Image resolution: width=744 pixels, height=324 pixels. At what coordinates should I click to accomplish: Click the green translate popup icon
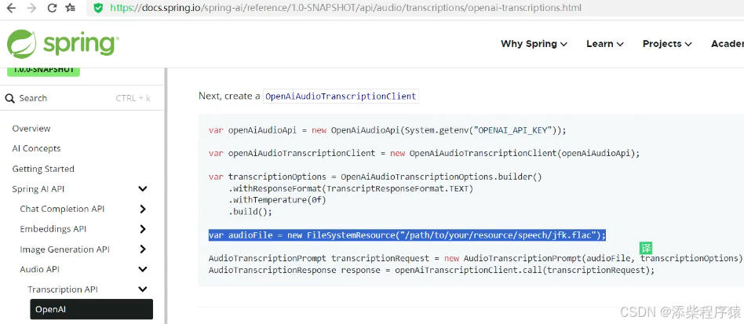pyautogui.click(x=646, y=248)
